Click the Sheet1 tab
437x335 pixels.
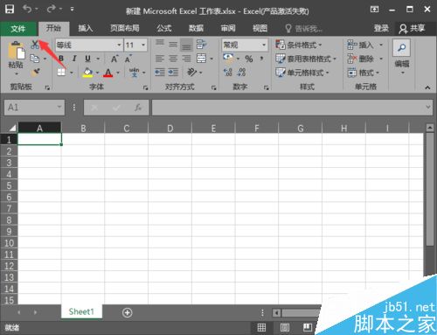[81, 311]
